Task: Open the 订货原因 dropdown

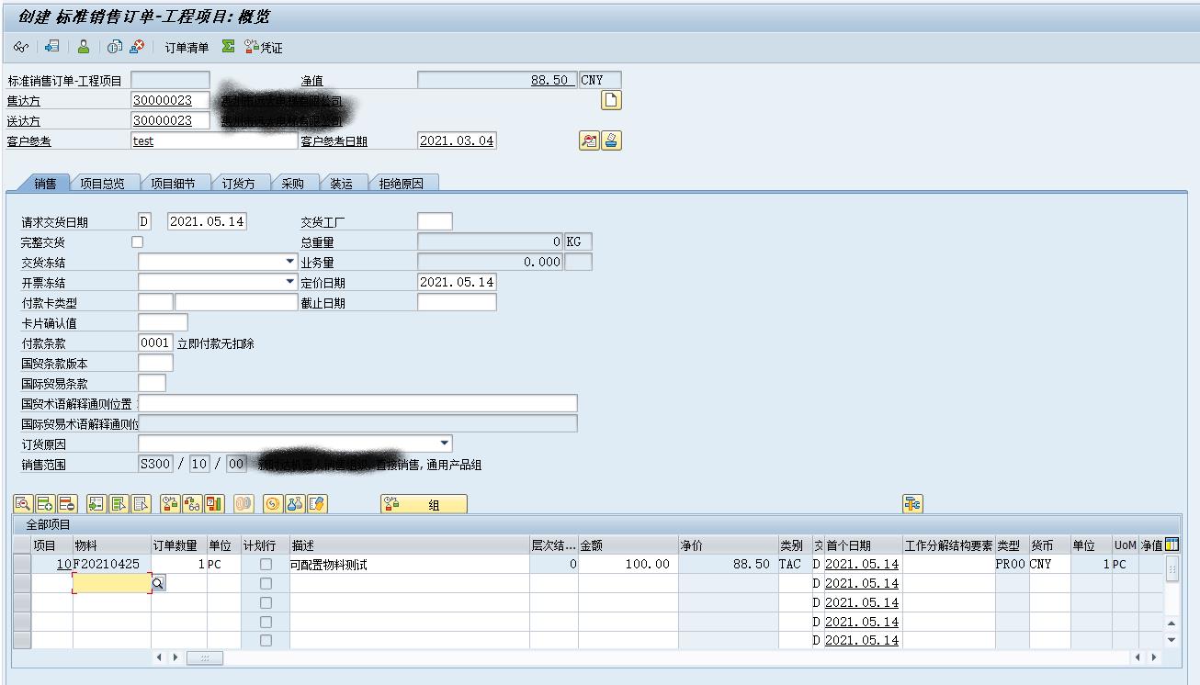Action: pos(445,444)
